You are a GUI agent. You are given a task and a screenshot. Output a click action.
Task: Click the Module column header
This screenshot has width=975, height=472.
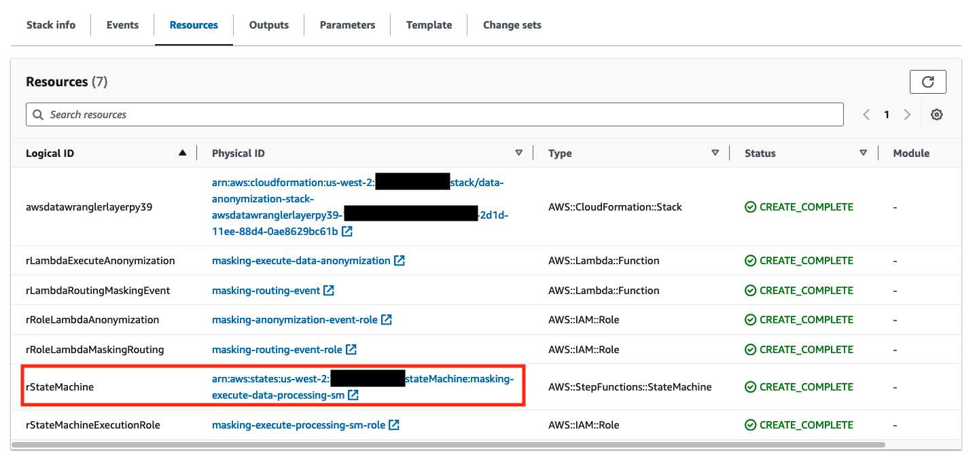click(911, 153)
